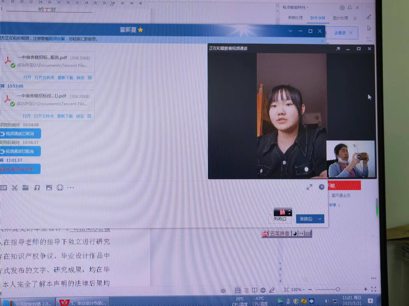This screenshot has height=306, width=409.
Task: Click the scissors screenshot icon in chat toolbar
Action: click(x=14, y=188)
